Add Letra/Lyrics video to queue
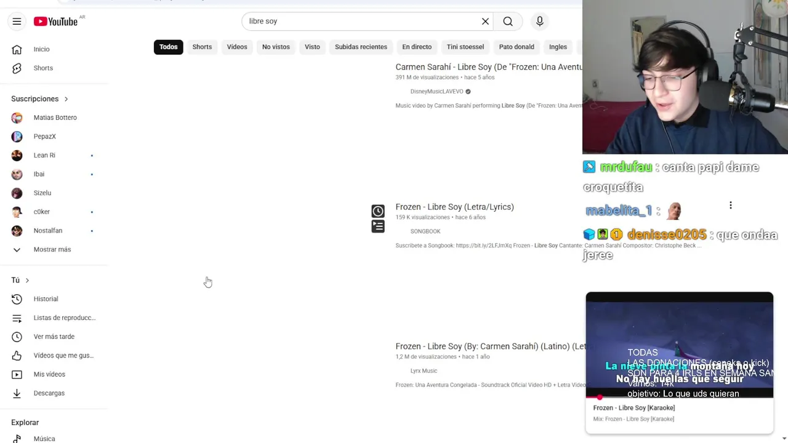Image resolution: width=788 pixels, height=443 pixels. click(x=378, y=226)
